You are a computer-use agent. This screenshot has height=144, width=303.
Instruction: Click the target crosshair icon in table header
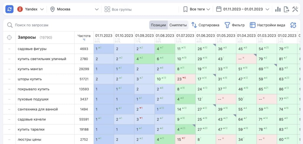9,38
